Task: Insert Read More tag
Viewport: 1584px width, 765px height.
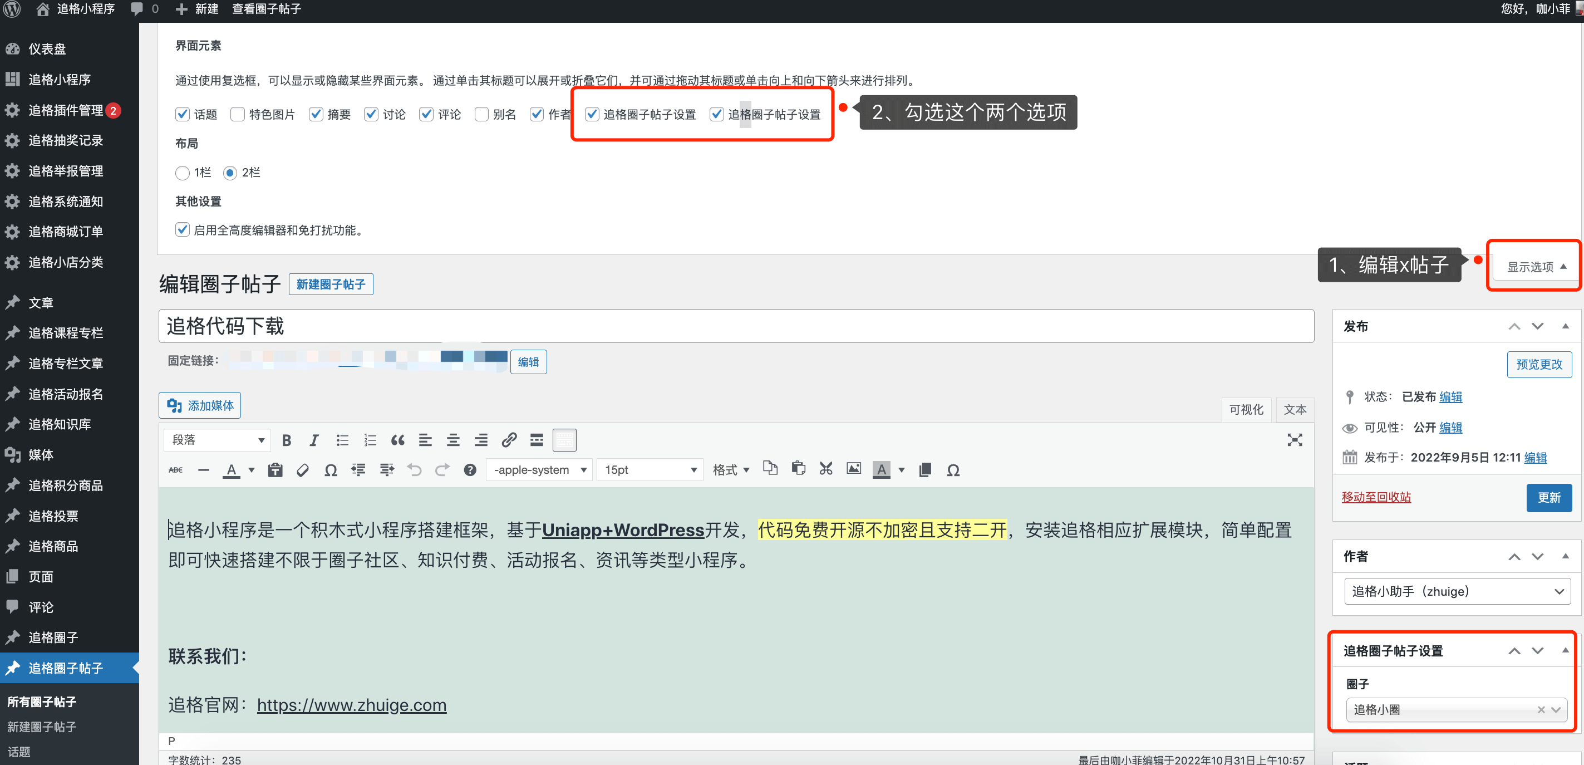Action: 537,440
